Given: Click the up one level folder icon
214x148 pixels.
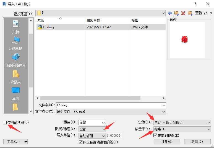Looking at the screenshot, I should coord(177,13).
